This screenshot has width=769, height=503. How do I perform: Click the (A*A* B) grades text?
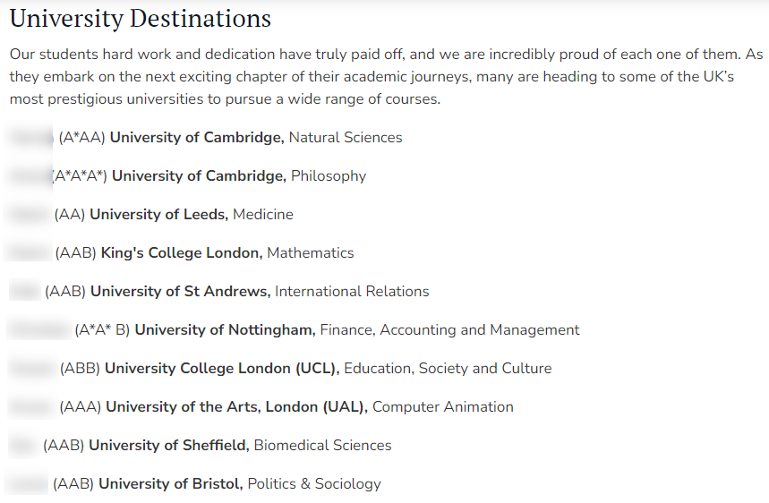pyautogui.click(x=102, y=330)
